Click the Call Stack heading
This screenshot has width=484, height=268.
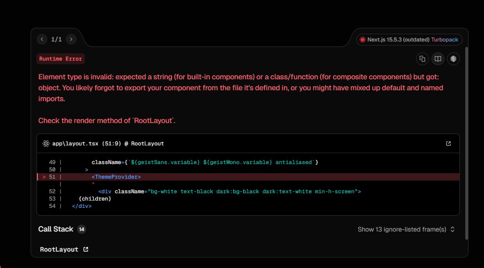point(56,229)
